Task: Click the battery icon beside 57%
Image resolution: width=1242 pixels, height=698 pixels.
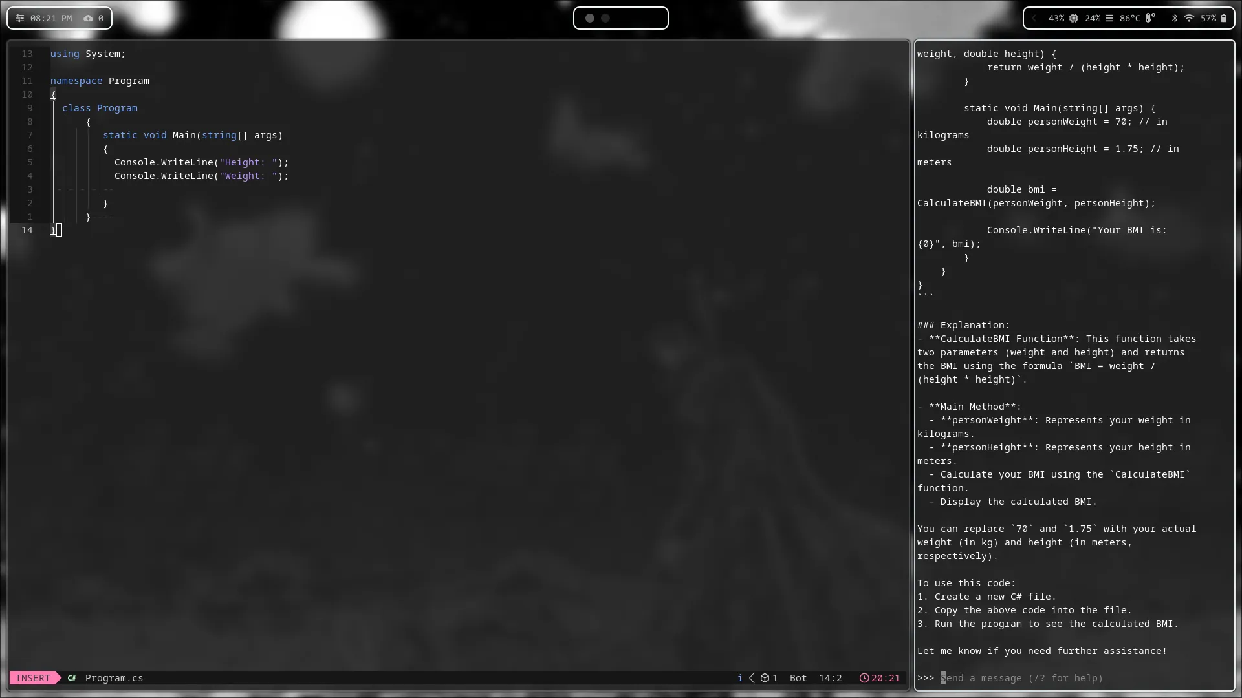Action: (x=1224, y=18)
